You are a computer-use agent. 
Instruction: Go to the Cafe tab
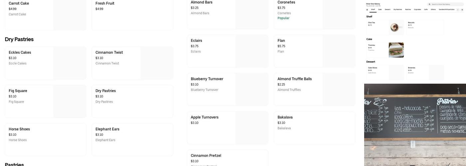pos(426,10)
